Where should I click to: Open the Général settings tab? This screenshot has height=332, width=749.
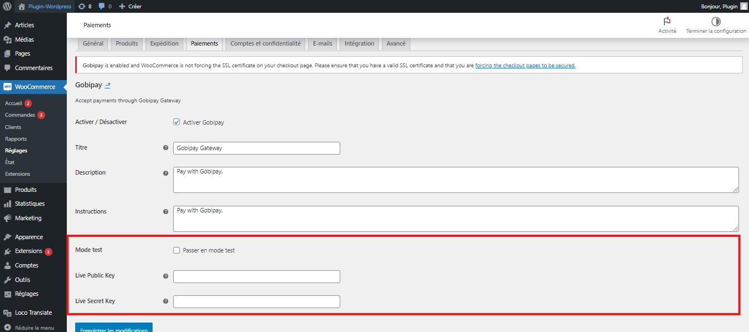(x=93, y=43)
